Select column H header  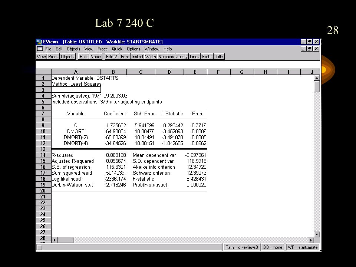[265, 72]
